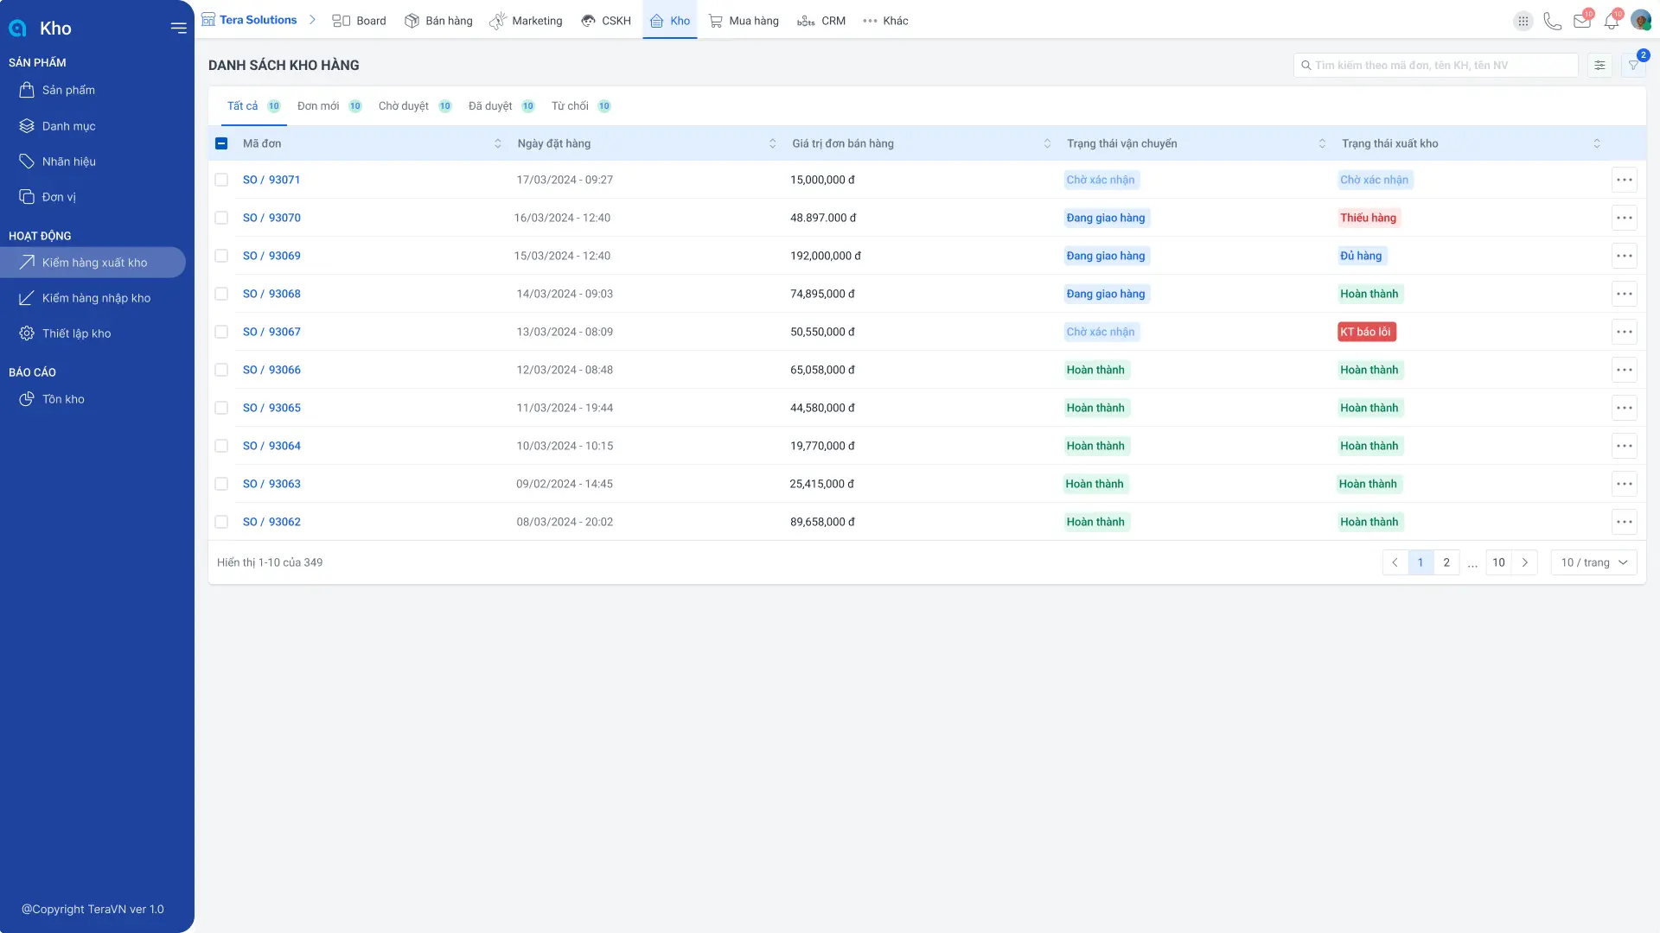Open Thiết lập kho settings
Image resolution: width=1660 pixels, height=933 pixels.
(93, 333)
